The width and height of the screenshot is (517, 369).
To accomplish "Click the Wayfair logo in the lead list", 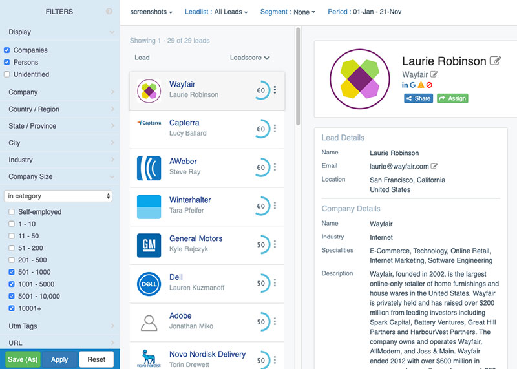I will pyautogui.click(x=149, y=91).
